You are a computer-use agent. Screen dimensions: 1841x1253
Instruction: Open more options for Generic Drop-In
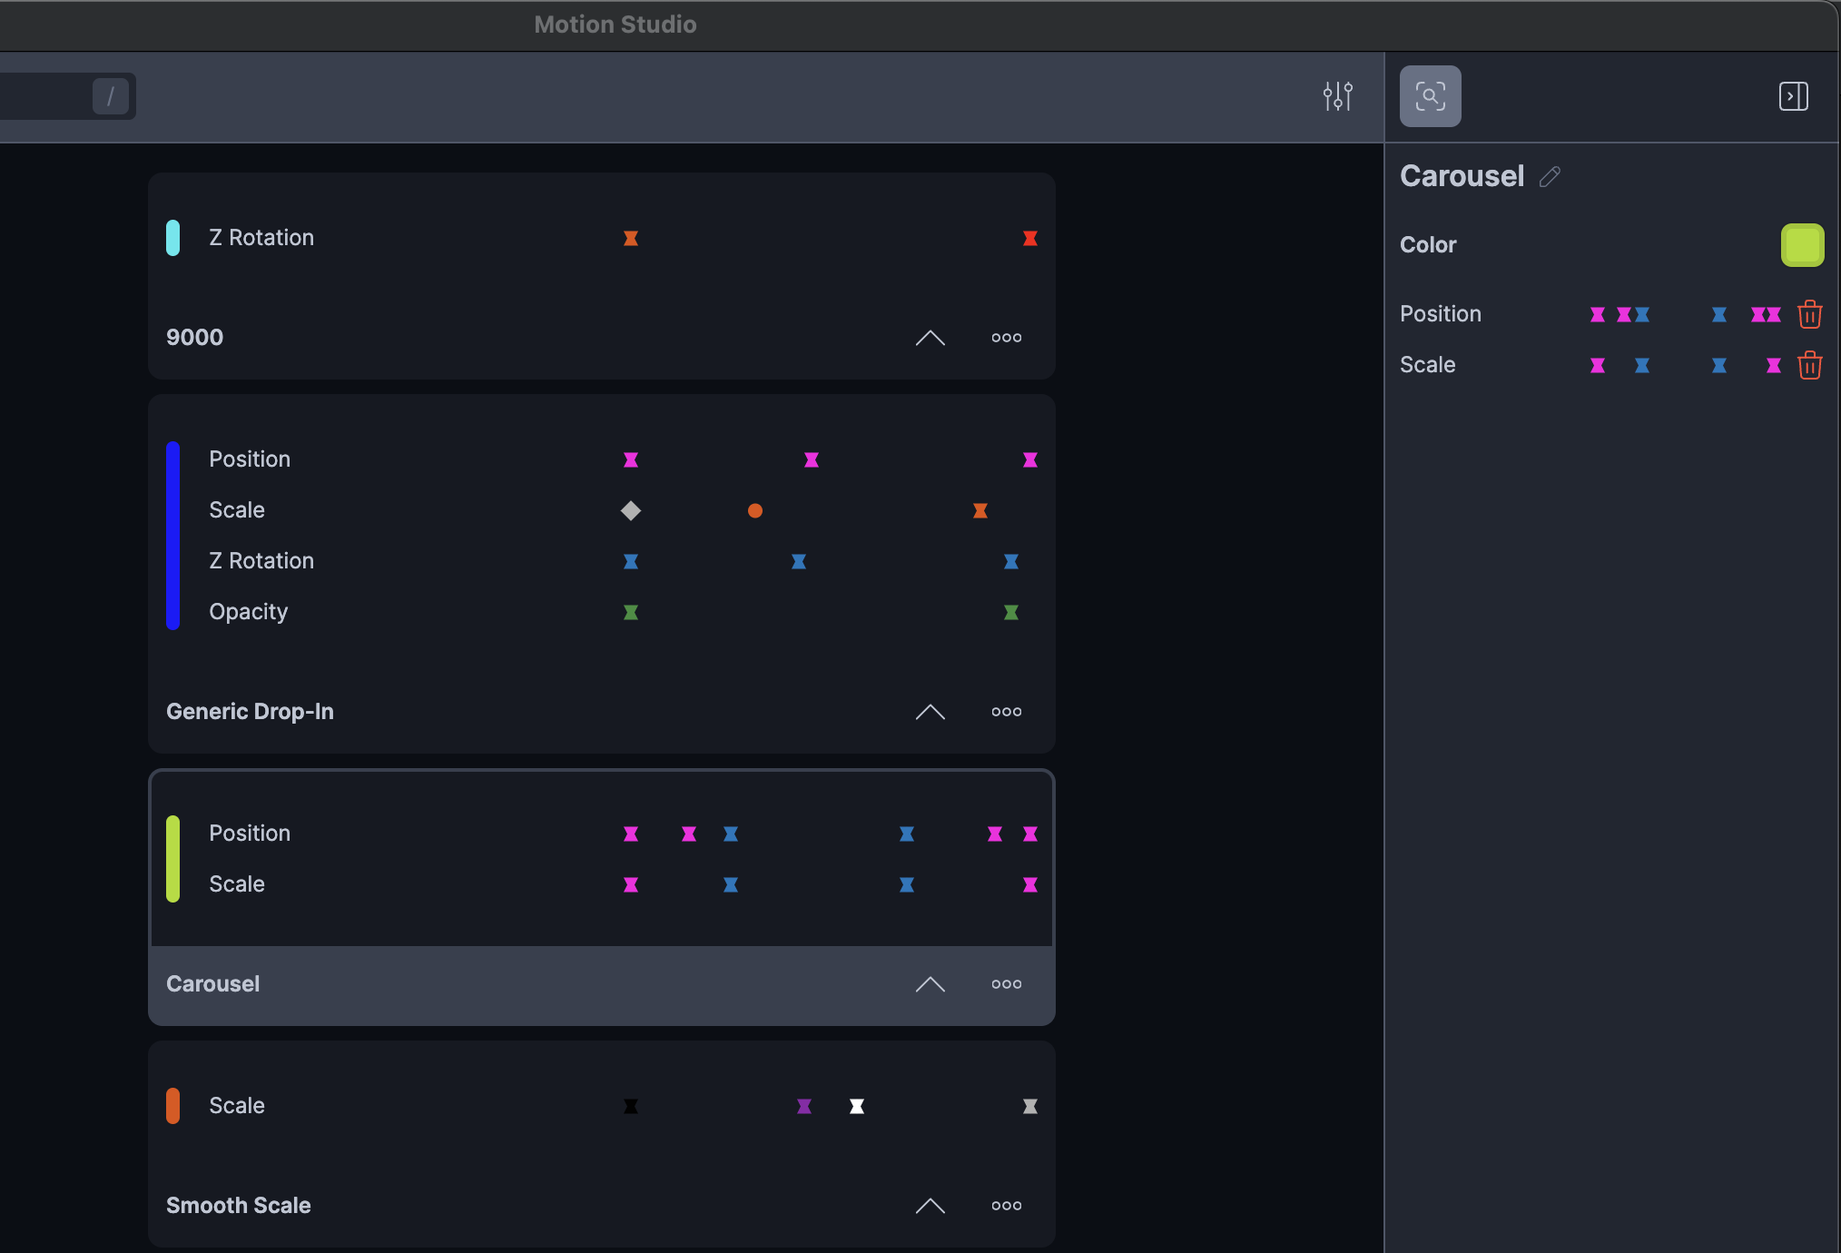1006,712
